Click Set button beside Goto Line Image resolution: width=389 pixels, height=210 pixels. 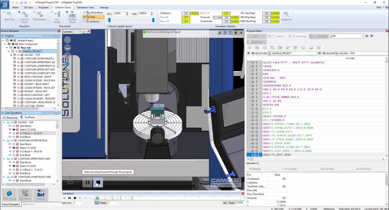coord(97,203)
